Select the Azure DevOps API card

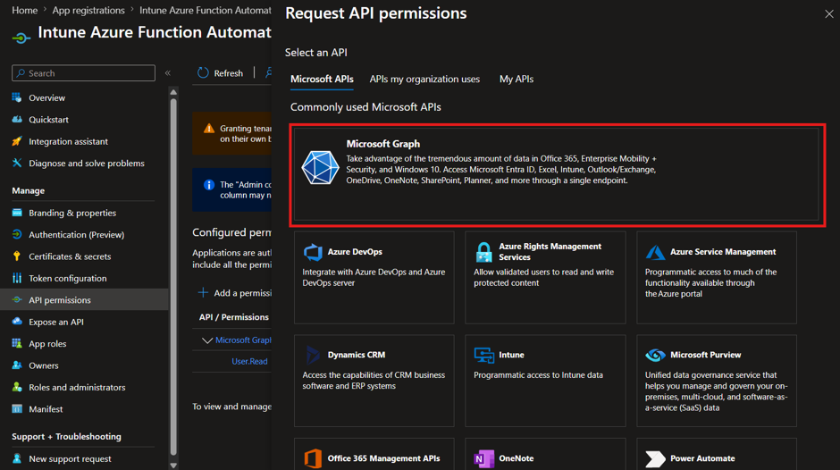coord(374,278)
